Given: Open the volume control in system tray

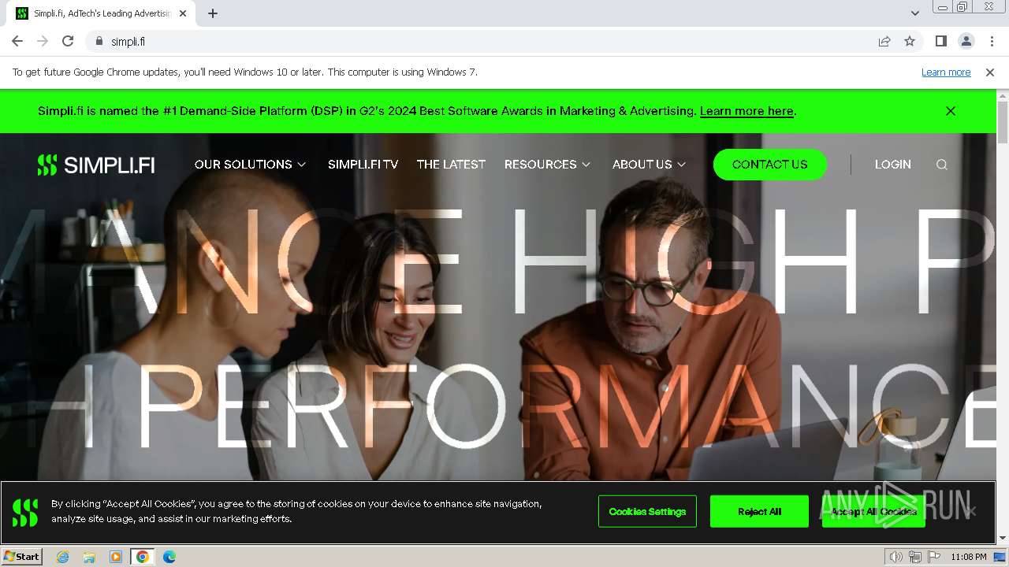Looking at the screenshot, I should 895,557.
